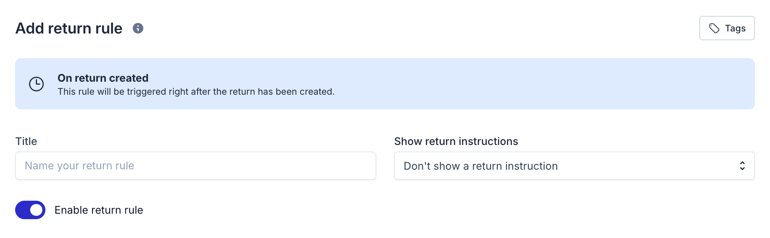
Task: Select "Don't show a return instruction" text
Action: (480, 166)
